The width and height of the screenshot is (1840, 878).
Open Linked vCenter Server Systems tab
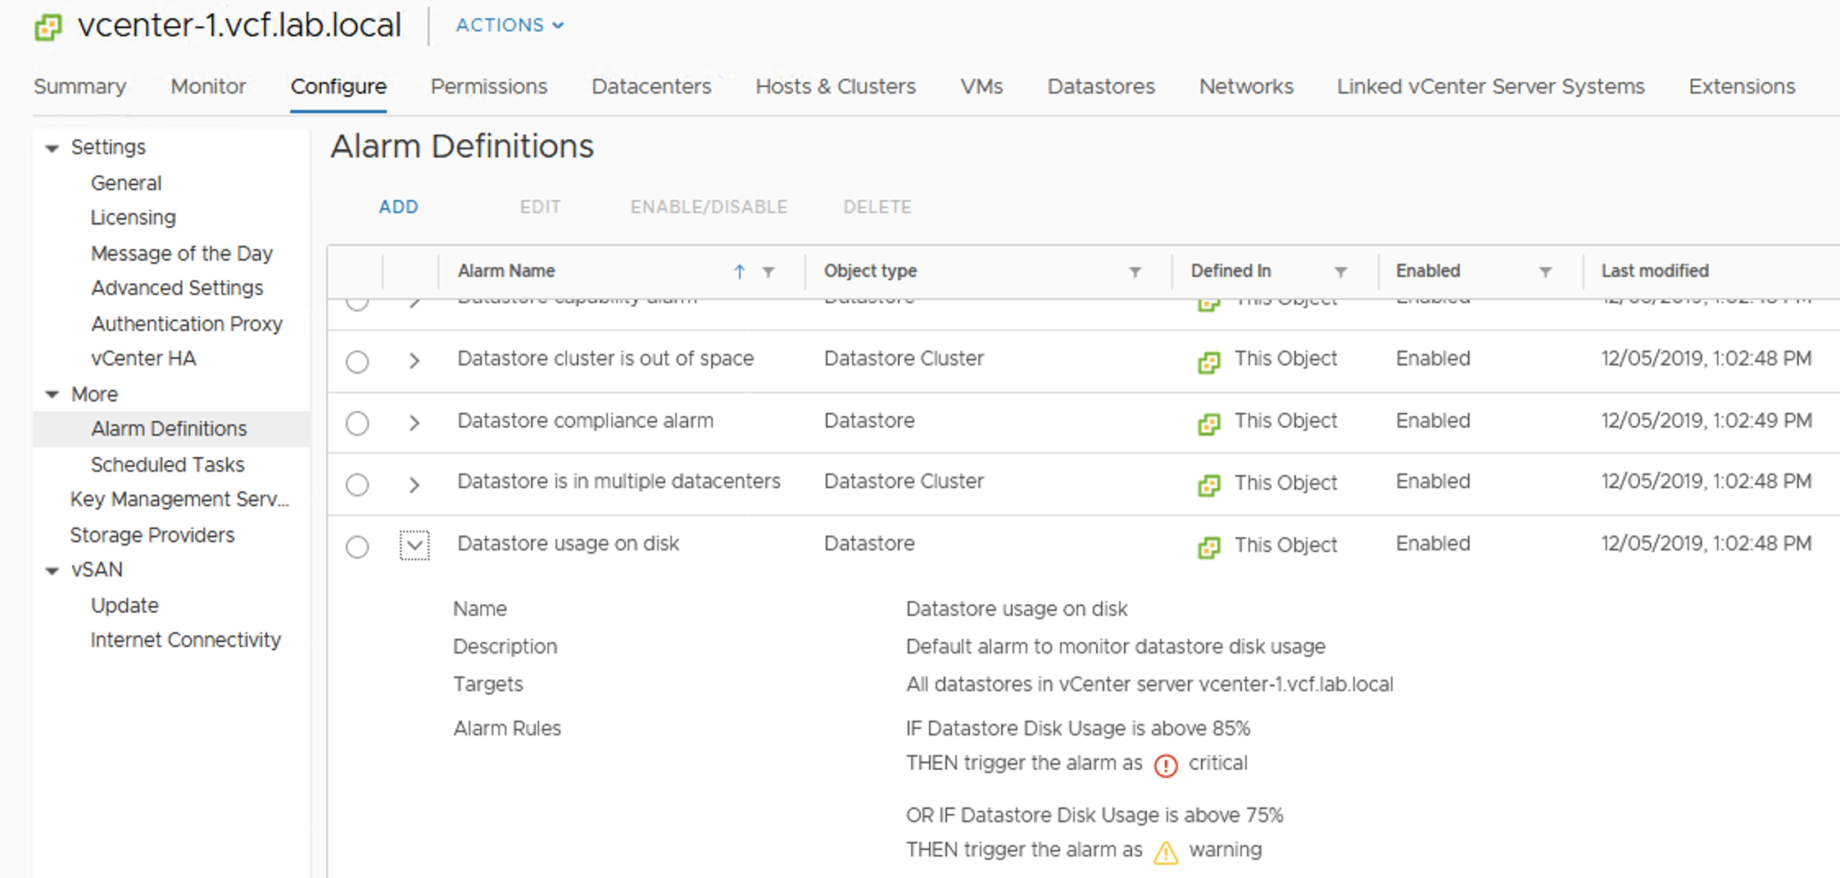[1490, 86]
